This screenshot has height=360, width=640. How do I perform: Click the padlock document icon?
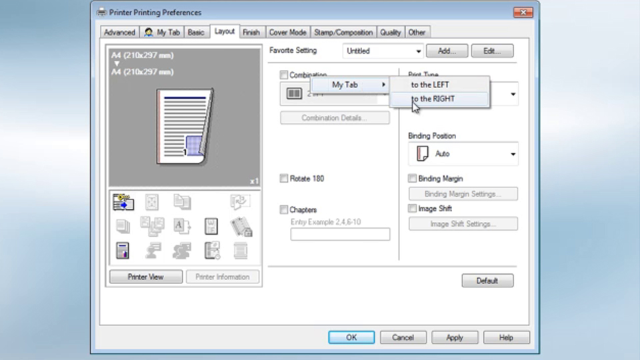[x=241, y=227]
